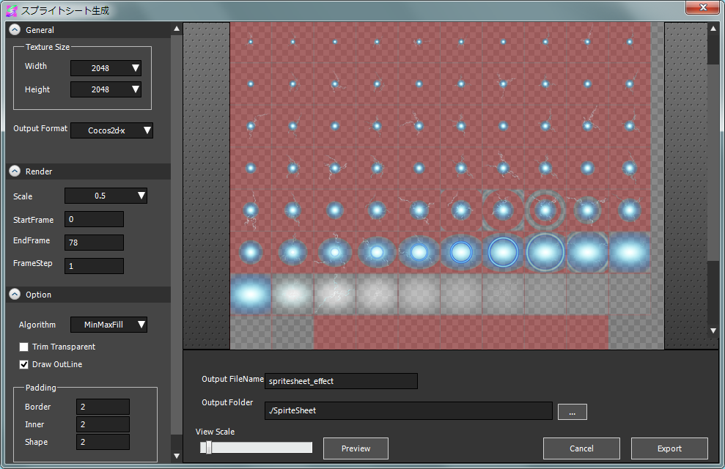The height and width of the screenshot is (469, 725).
Task: Click the EndFrame input field
Action: pyautogui.click(x=94, y=242)
